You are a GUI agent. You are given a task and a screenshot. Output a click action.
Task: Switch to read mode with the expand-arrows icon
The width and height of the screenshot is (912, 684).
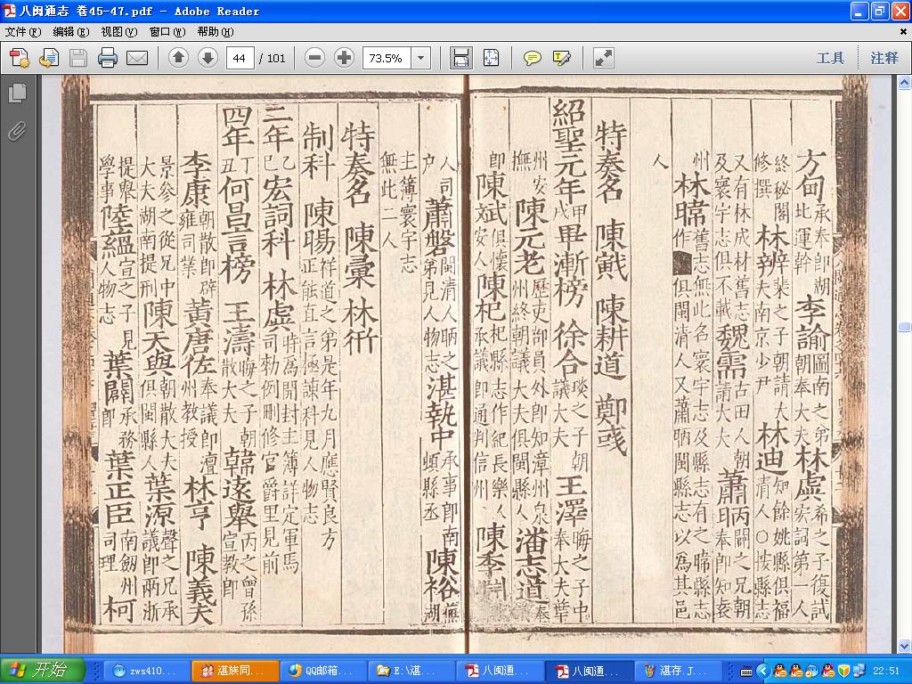pyautogui.click(x=603, y=58)
